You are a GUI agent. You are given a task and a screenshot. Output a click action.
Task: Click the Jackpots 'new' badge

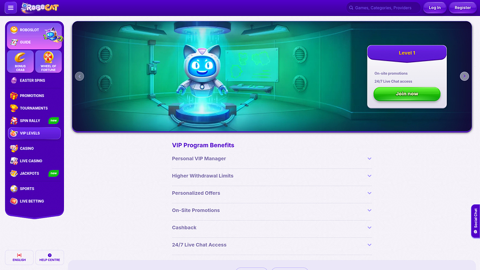coord(54,174)
